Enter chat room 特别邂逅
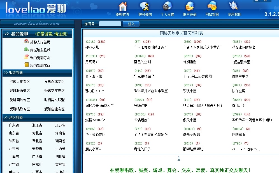279x173 pixels. click(190, 62)
